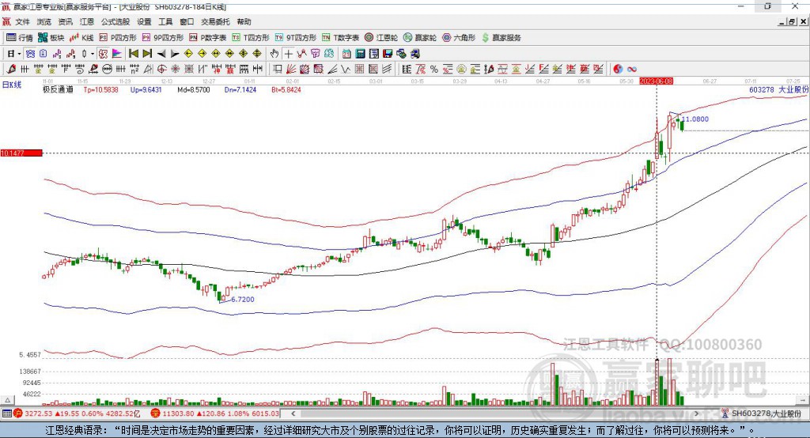Move chart left with black arrow
The width and height of the screenshot is (810, 438).
click(x=161, y=54)
